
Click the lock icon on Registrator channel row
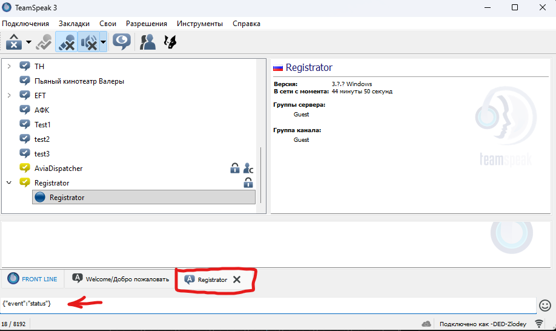248,182
